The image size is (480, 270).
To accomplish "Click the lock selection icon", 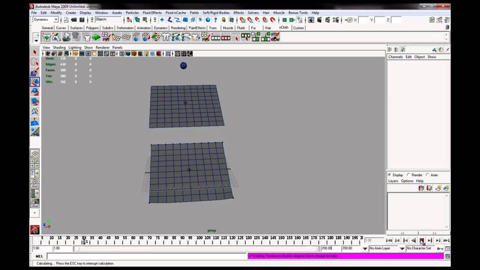I will point(224,20).
